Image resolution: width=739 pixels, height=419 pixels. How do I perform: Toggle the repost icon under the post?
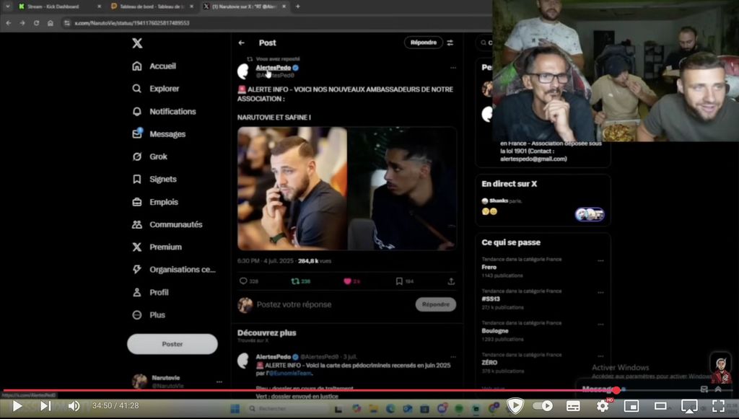click(x=295, y=281)
